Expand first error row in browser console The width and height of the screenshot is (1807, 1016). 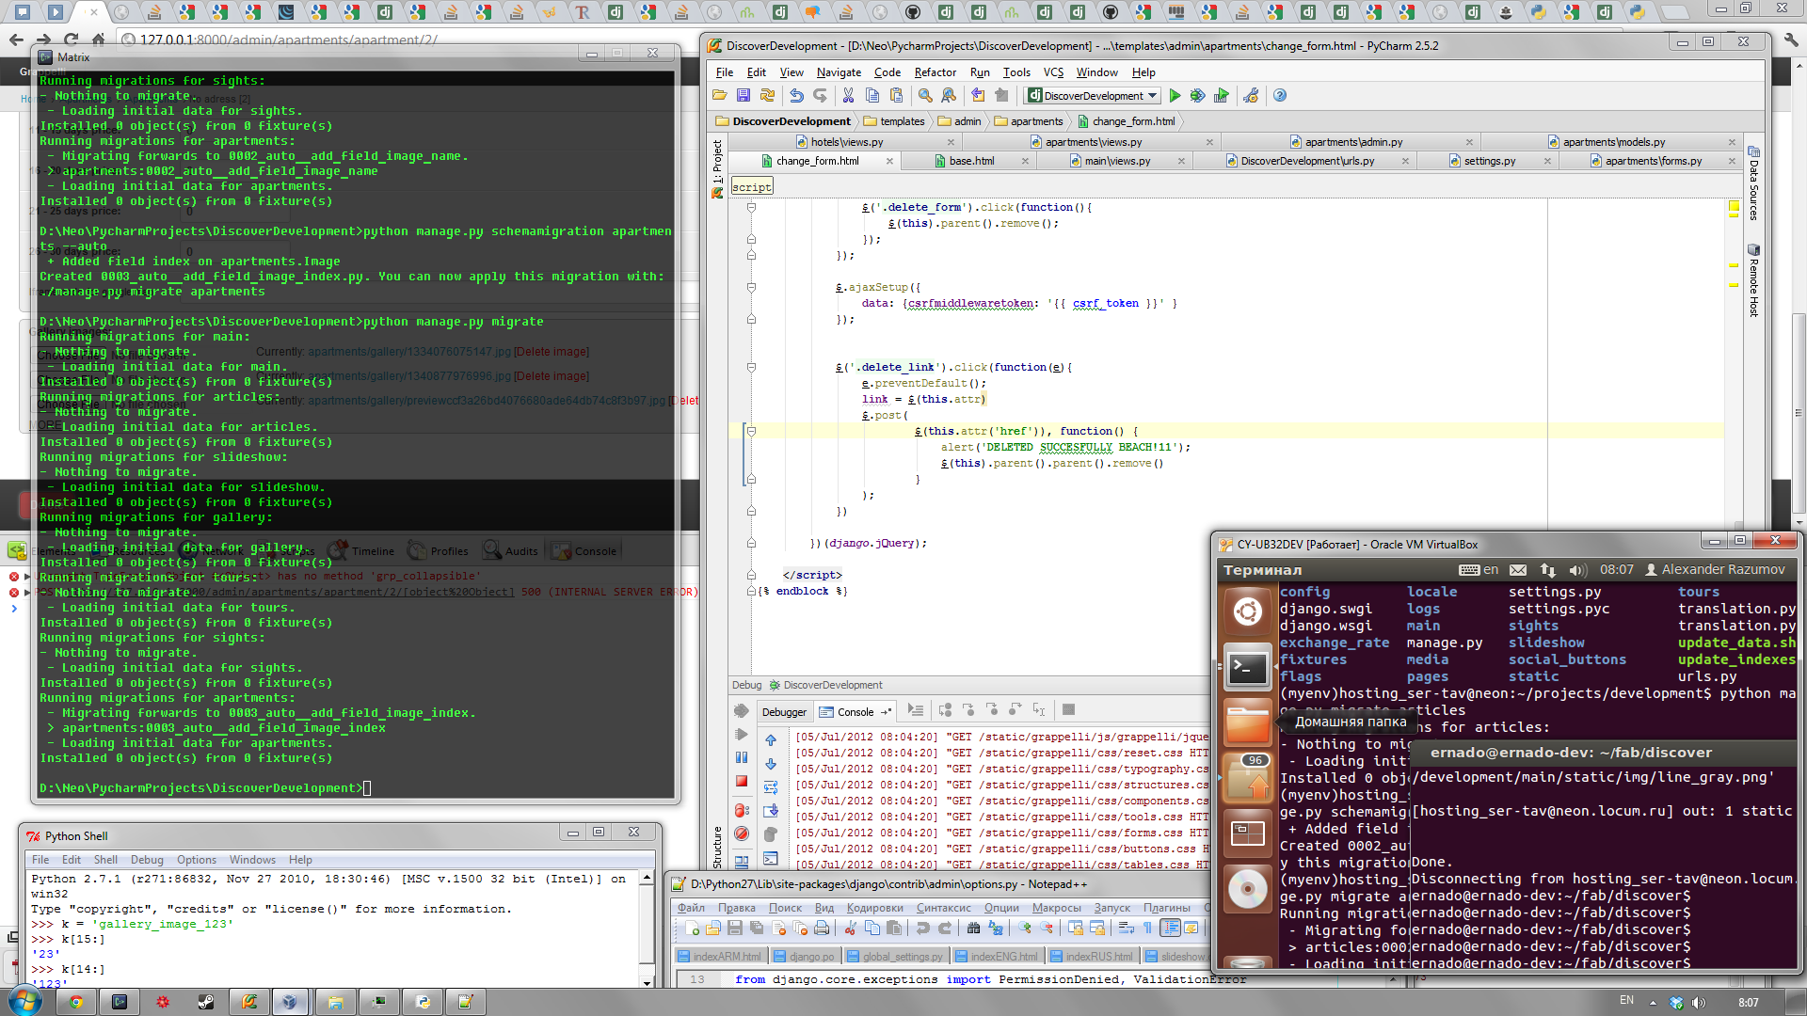[27, 577]
